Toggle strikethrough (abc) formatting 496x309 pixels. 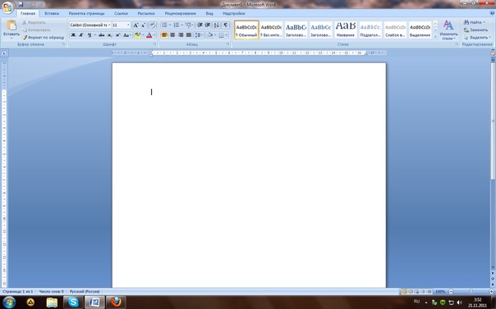pyautogui.click(x=101, y=35)
